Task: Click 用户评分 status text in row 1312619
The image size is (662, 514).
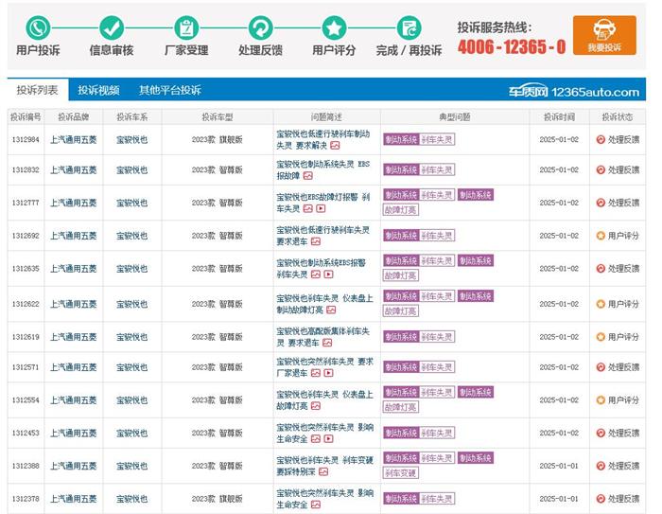Action: click(623, 337)
